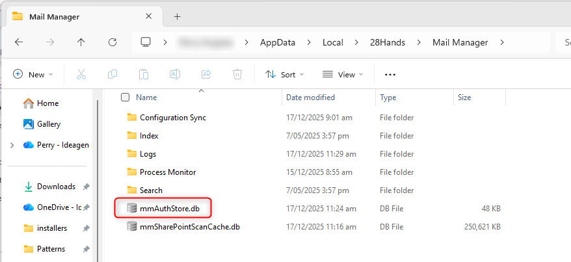Sort by Date modified column header

(311, 98)
